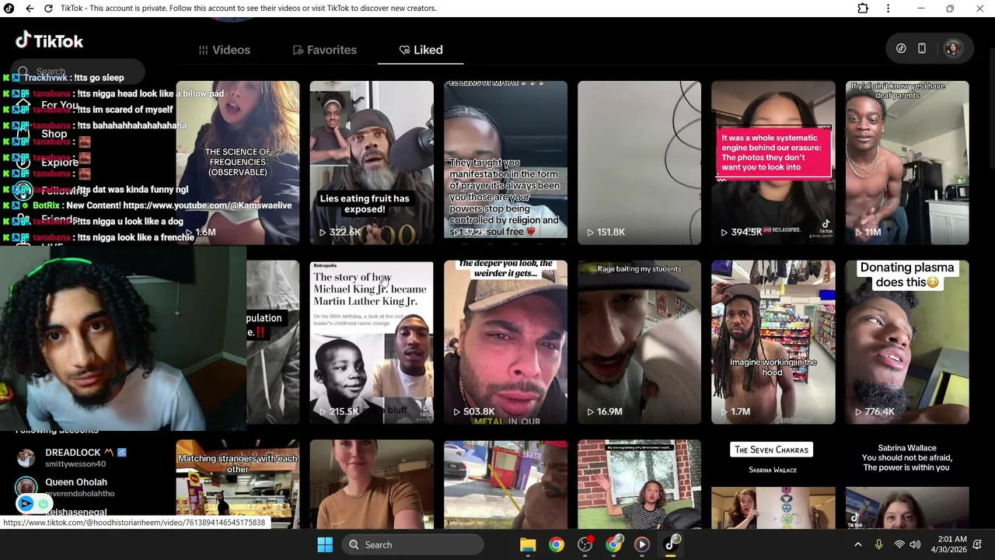Click the phone app icon in header

(x=922, y=48)
